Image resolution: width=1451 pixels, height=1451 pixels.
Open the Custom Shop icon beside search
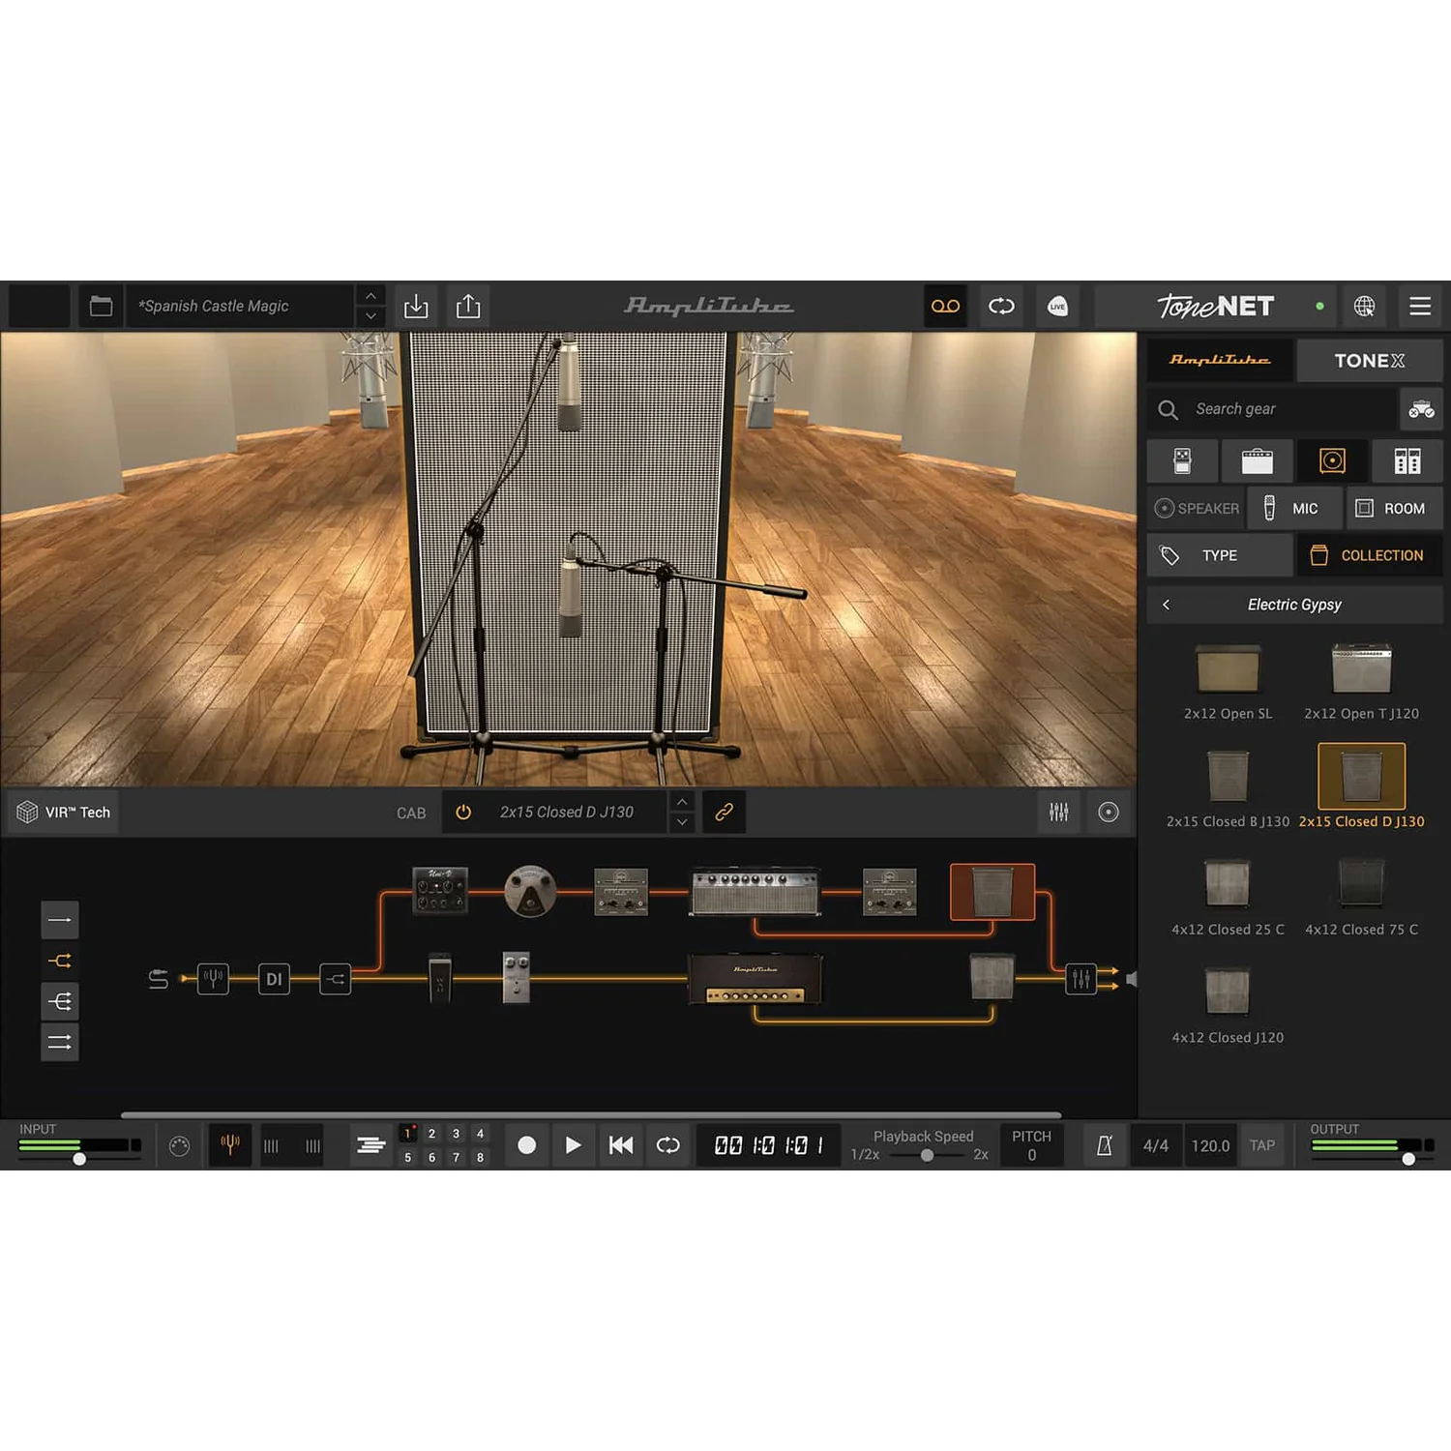1421,409
